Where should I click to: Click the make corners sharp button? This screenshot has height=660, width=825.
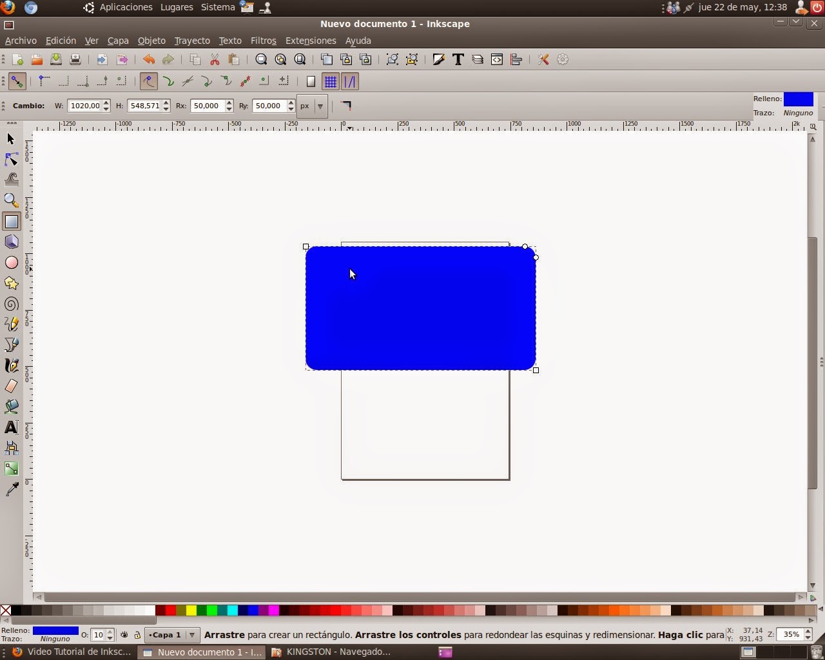(346, 106)
